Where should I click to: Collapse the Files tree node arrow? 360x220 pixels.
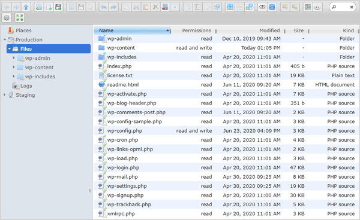click(x=10, y=48)
